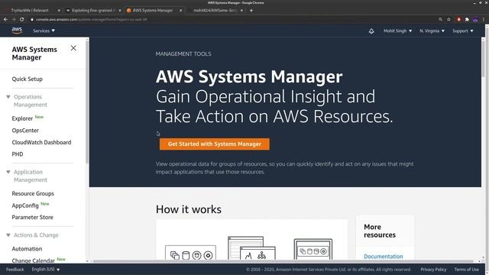Collapse the Actions & Change section

click(8, 235)
